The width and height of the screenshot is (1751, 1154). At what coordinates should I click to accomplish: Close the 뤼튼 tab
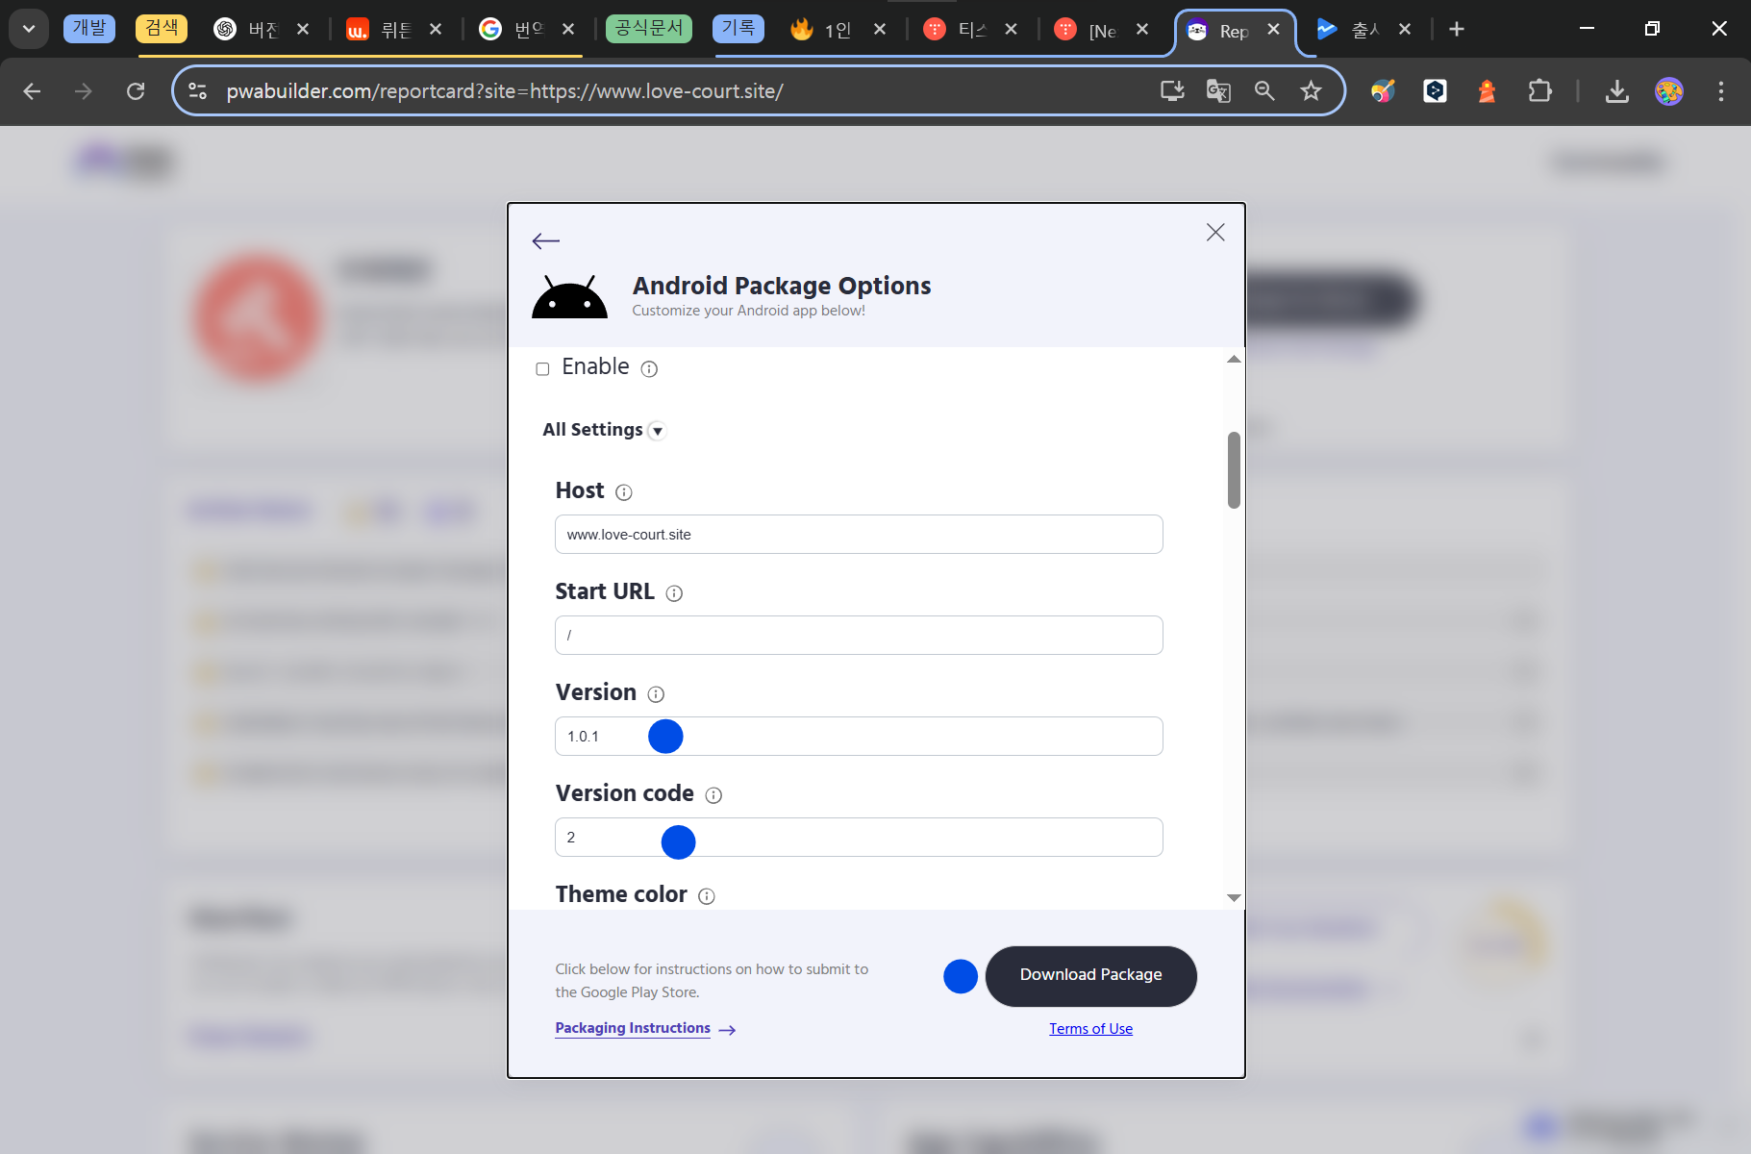coord(436,30)
